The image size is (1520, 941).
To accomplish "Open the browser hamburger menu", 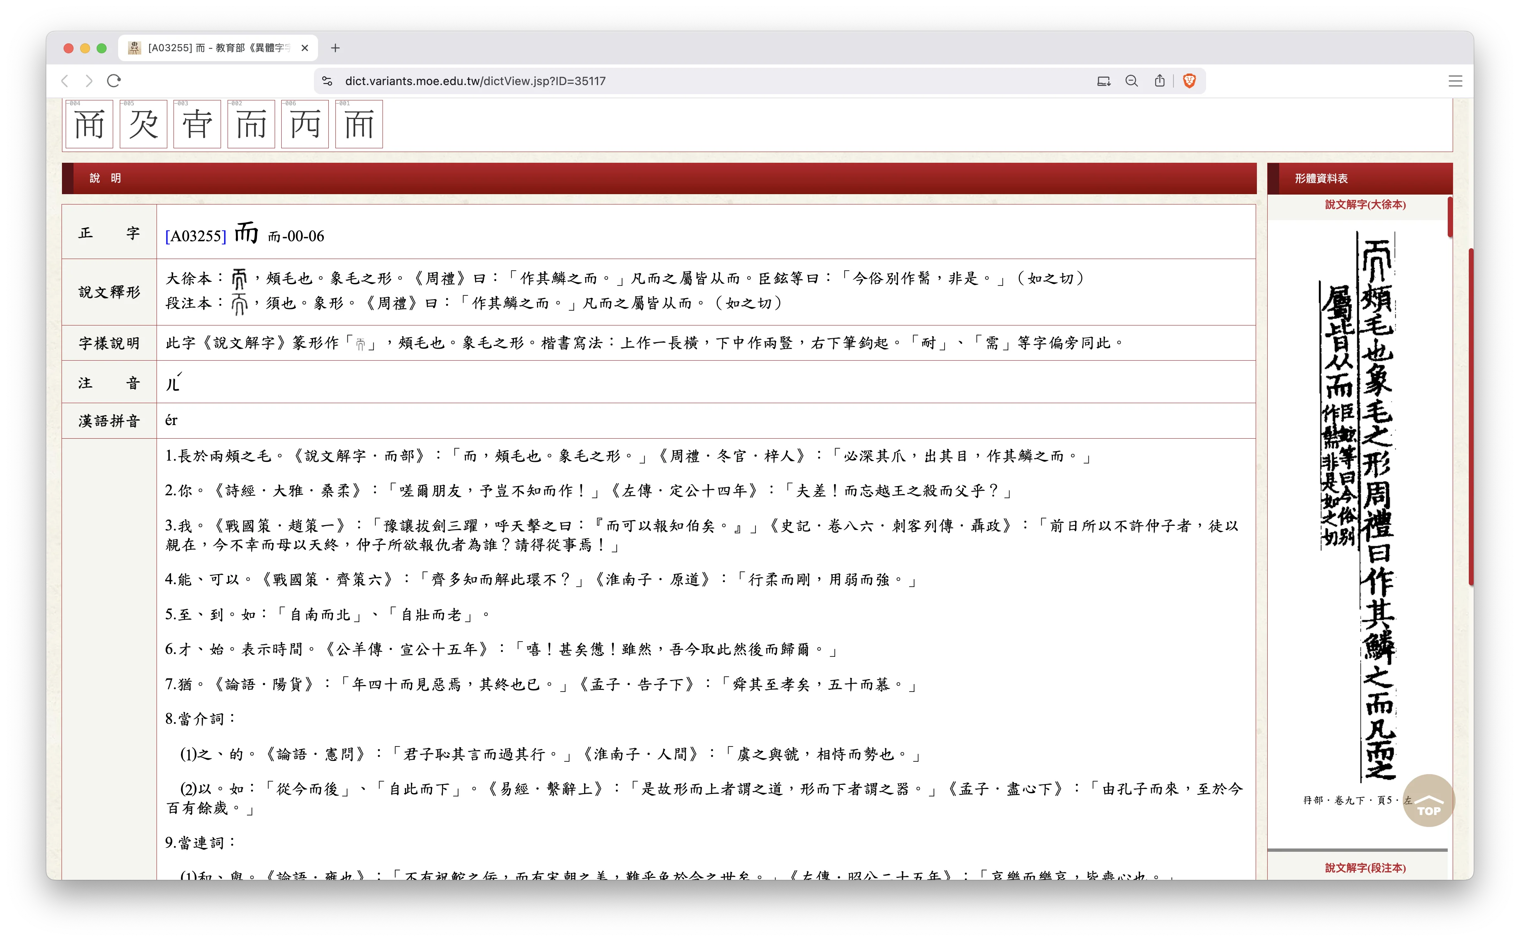I will click(x=1455, y=80).
